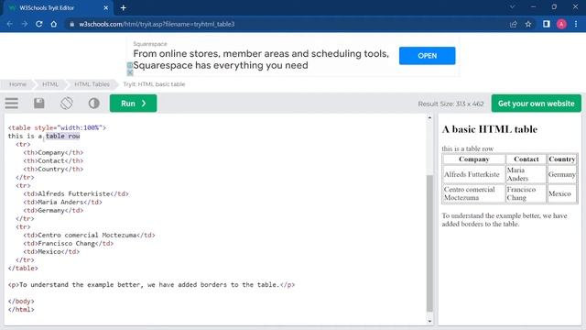Screen dimensions: 586x330
Task: Click the result paragraph about added borders
Action: [505, 220]
